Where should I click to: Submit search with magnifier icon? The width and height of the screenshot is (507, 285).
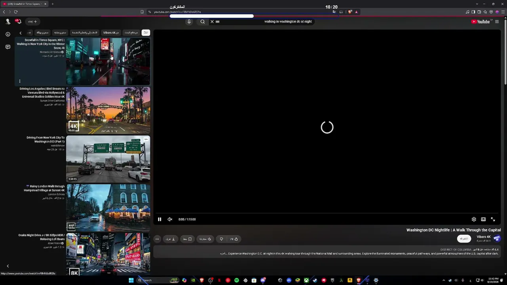pos(202,22)
